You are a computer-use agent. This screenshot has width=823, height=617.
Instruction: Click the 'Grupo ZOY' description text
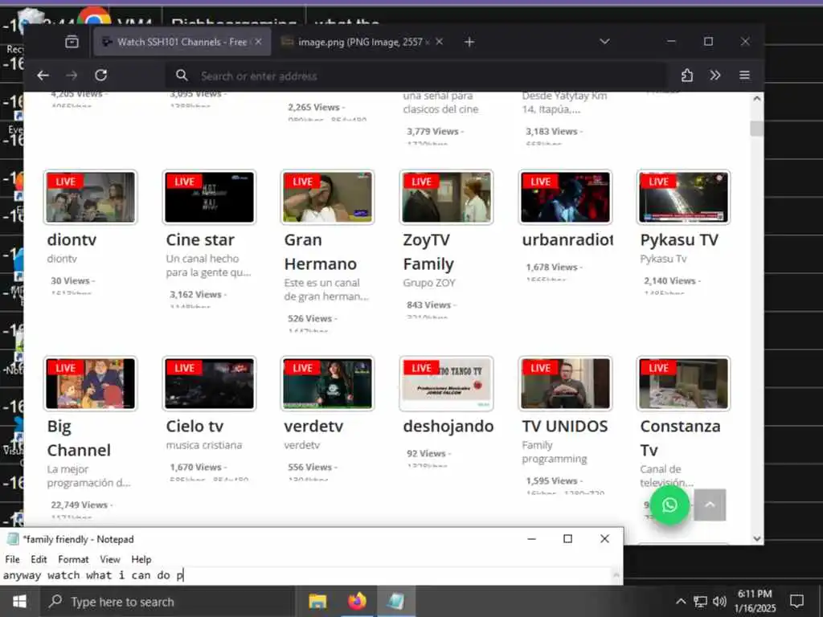click(429, 283)
